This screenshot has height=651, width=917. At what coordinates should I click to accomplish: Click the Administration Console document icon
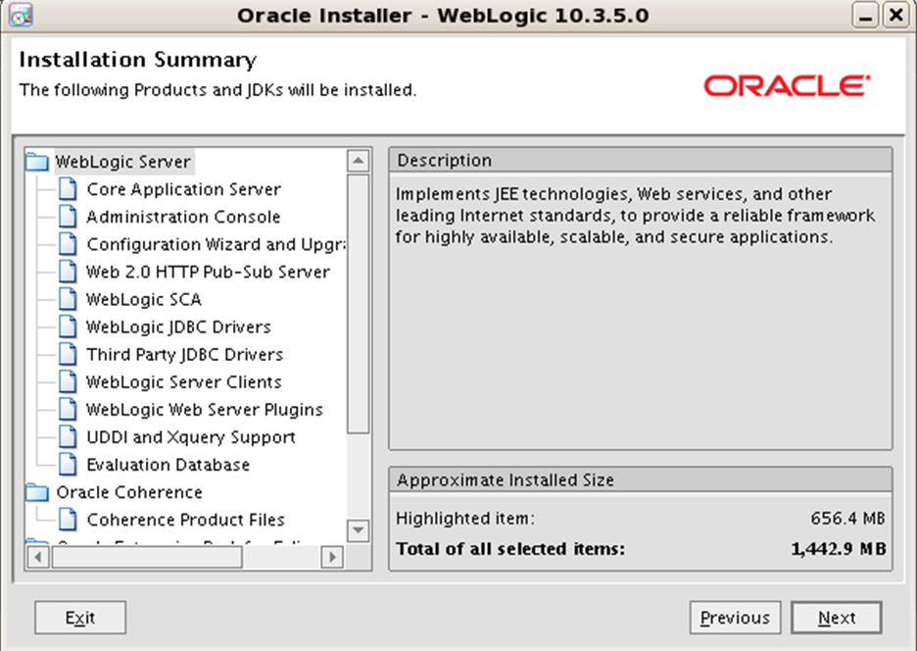(x=68, y=217)
